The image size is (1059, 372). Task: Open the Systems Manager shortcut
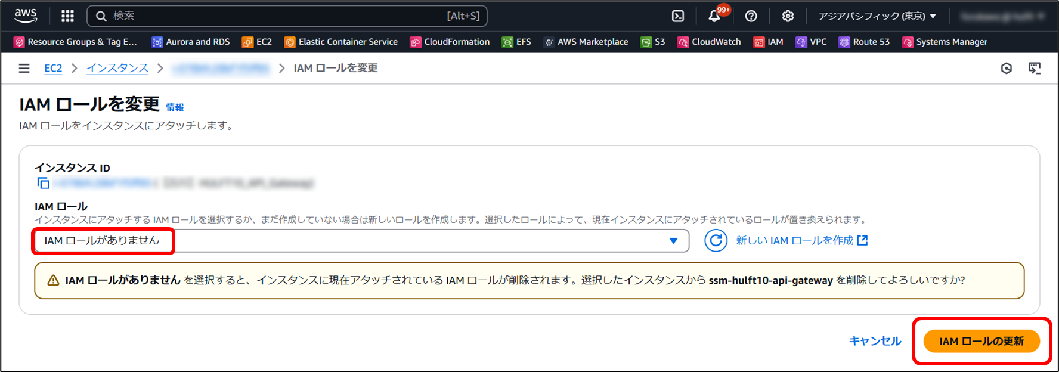[945, 42]
